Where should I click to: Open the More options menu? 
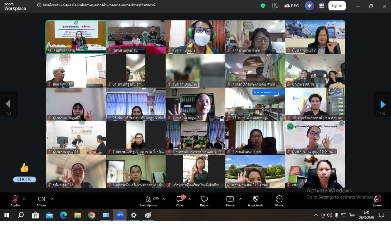pos(279,200)
